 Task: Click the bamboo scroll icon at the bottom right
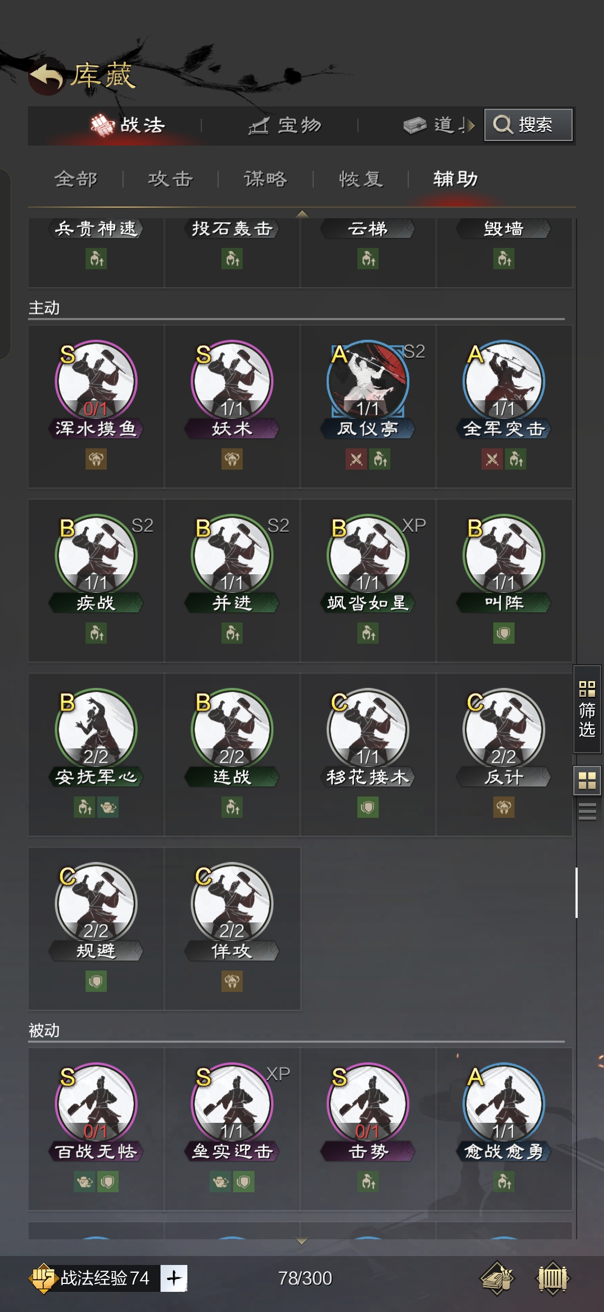click(553, 1278)
